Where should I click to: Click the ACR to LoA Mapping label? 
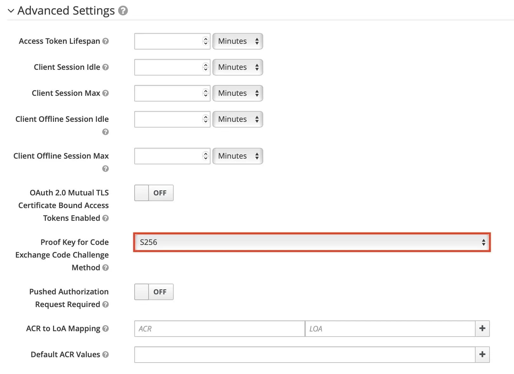63,329
